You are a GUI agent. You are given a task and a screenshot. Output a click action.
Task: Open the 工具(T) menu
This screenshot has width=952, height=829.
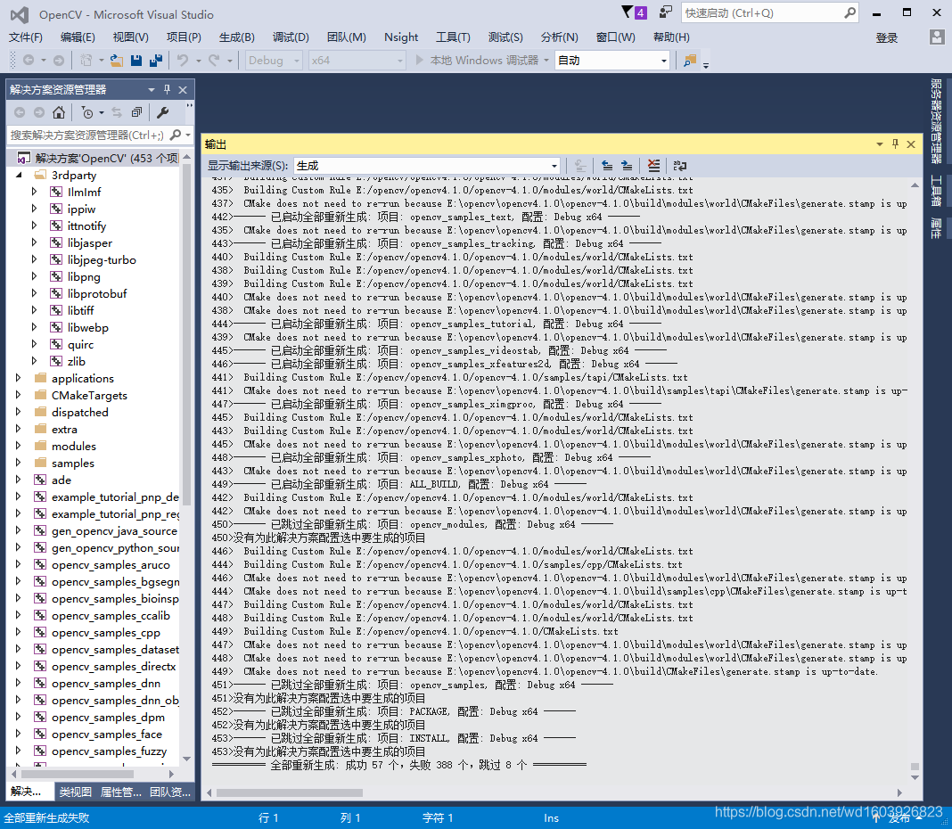[x=453, y=37]
